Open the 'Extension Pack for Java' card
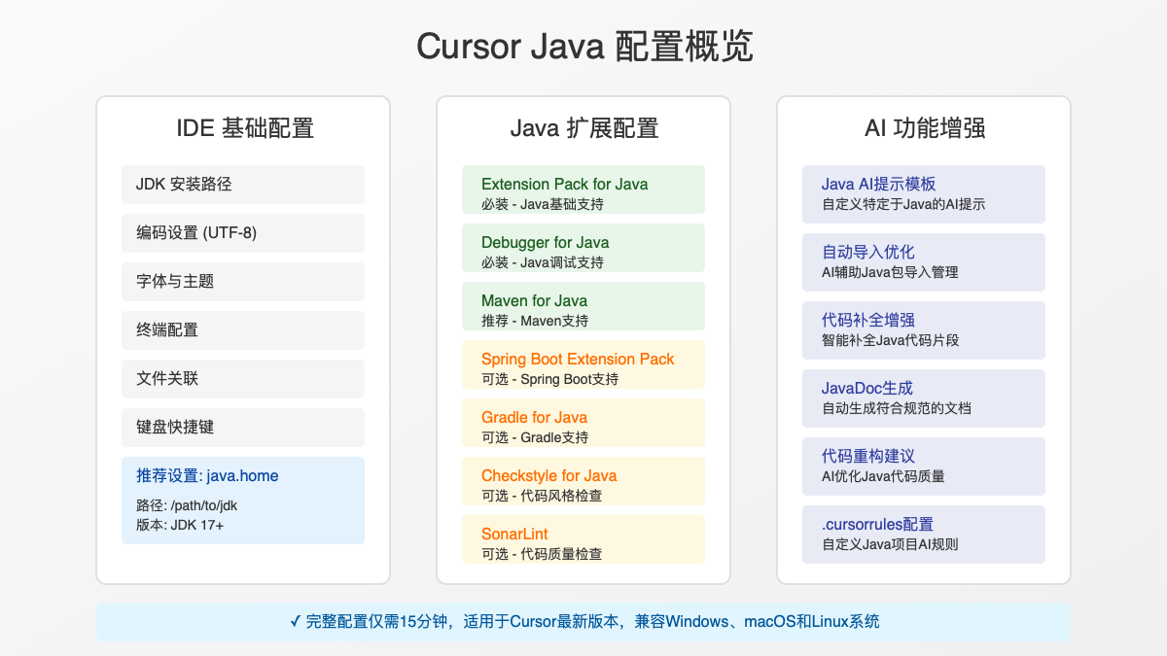 pos(583,190)
